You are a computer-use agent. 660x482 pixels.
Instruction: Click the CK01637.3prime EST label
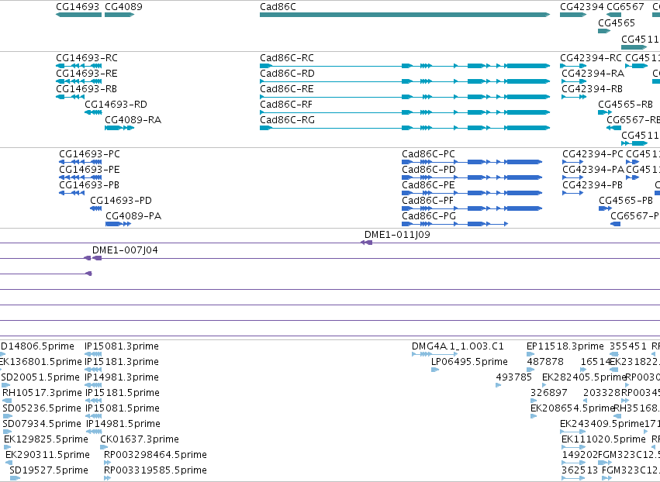[x=140, y=439]
